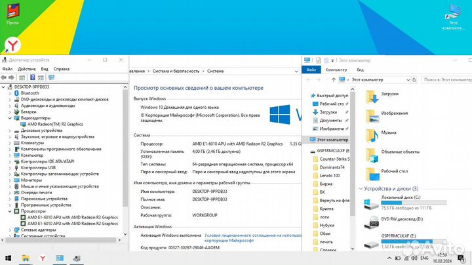Click the Local Disk (C:) usage bar

[413, 203]
